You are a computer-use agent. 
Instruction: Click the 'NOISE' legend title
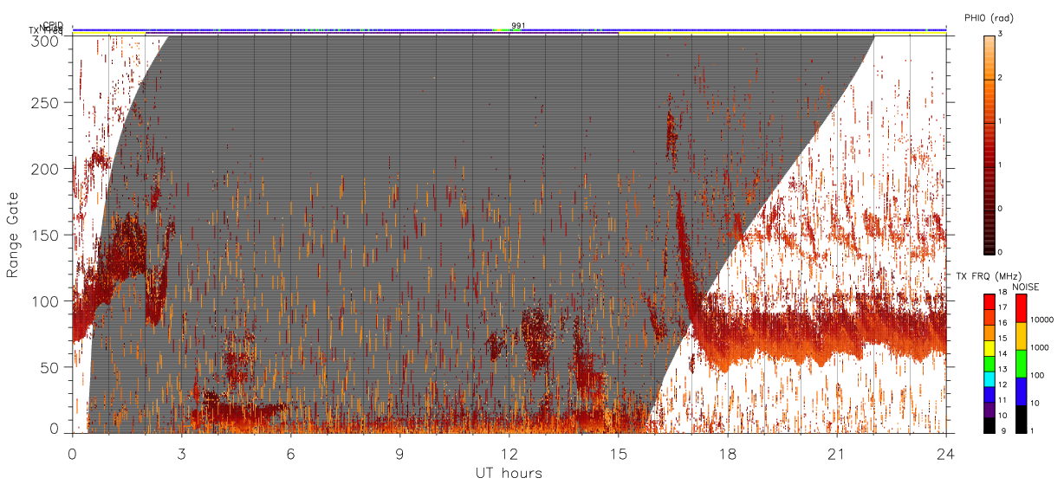(x=1026, y=287)
